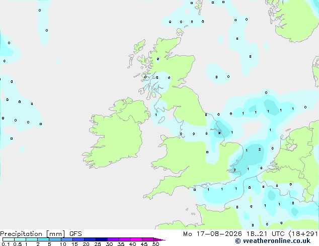The image size is (319, 246).
Task: Select the 2–5 mm legend color box
Action: click(43, 239)
